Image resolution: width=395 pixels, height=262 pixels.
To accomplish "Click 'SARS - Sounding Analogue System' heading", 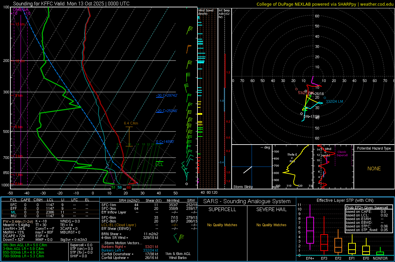I will click(247, 201).
